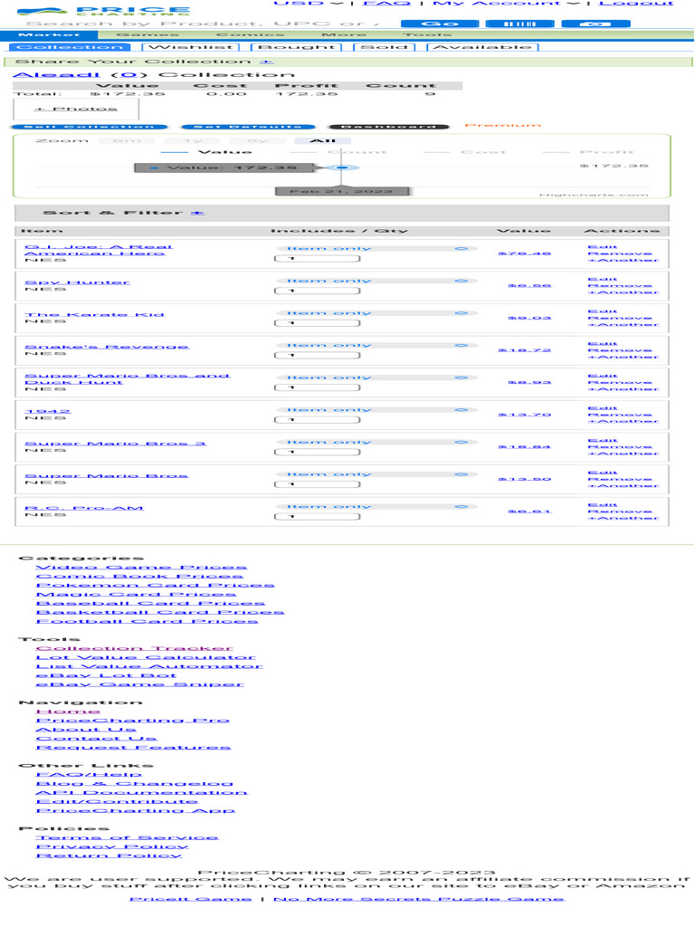Open the Tools menu
The height and width of the screenshot is (927, 695).
pos(427,34)
